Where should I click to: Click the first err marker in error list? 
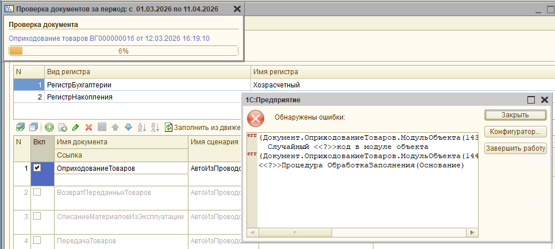pos(253,136)
